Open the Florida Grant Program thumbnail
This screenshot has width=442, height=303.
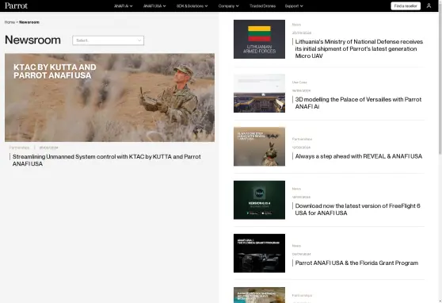259,253
